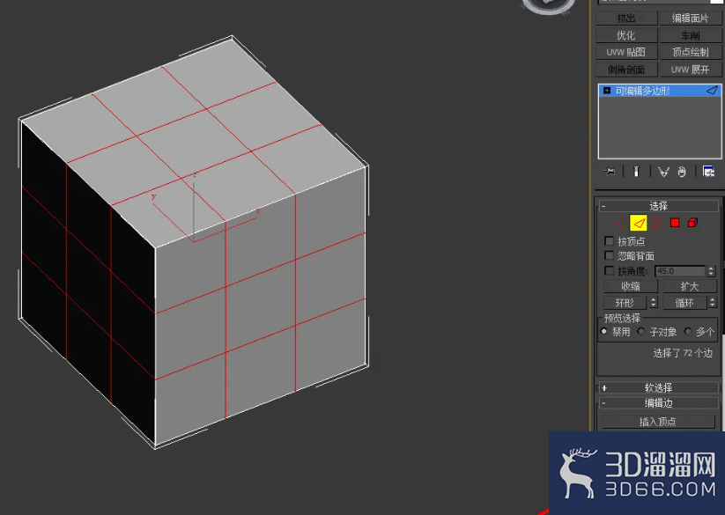Viewport: 725px width, 515px height.
Task: Click Remove Modifier trash icon
Action: pyautogui.click(x=682, y=172)
